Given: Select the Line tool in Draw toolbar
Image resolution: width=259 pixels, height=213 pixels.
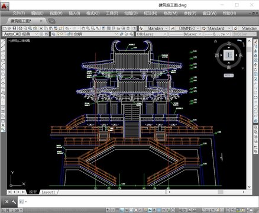Looking at the screenshot, I should coord(3,42).
